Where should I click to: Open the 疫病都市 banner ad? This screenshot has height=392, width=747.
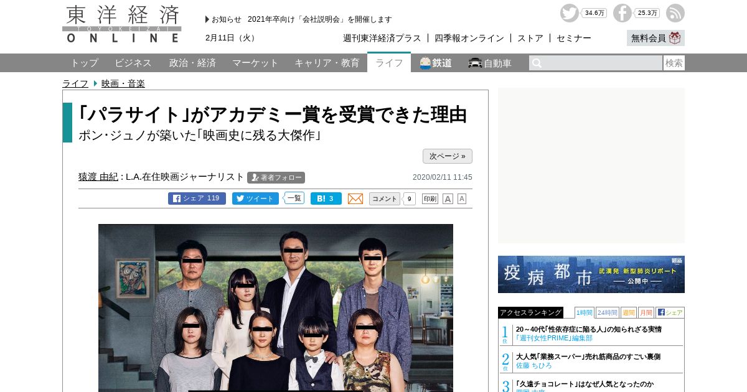click(x=591, y=274)
